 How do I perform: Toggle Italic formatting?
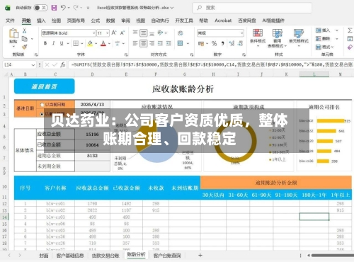(x=54, y=43)
